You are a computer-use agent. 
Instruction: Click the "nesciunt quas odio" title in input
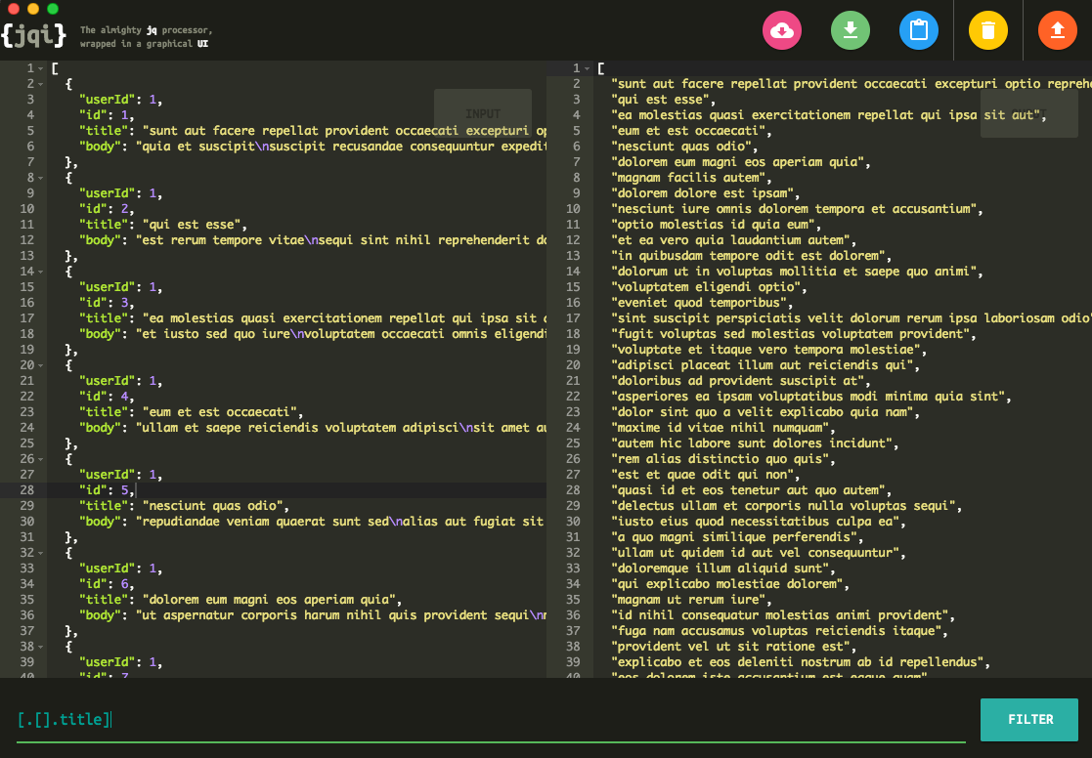pyautogui.click(x=215, y=506)
